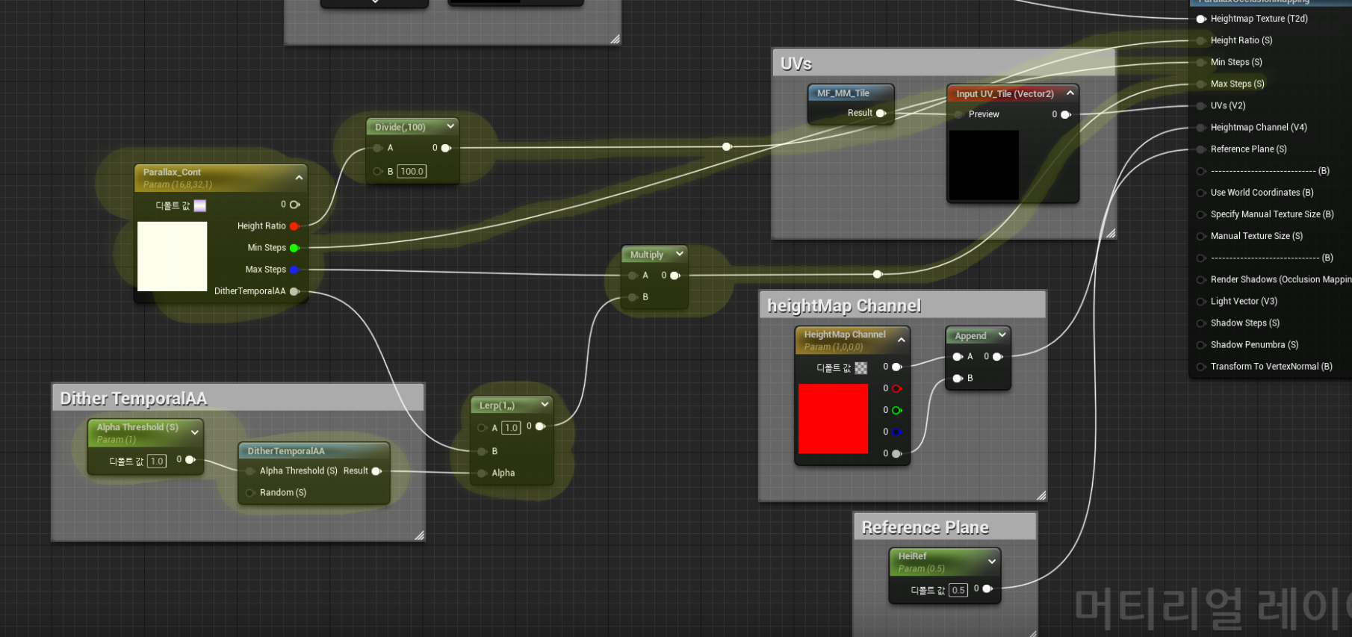The image size is (1352, 637).
Task: Click the Alpha Threshold parameter output pin
Action: coord(190,460)
